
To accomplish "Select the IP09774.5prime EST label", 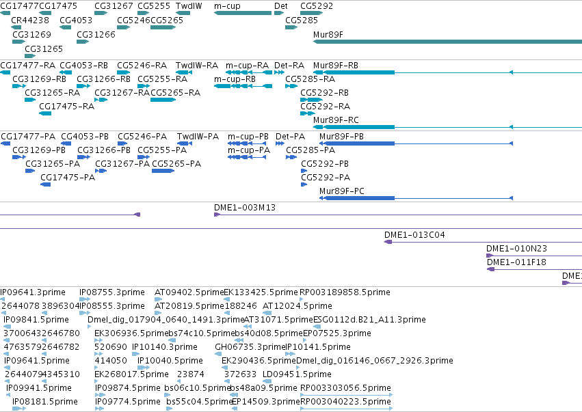I will pos(128,402).
